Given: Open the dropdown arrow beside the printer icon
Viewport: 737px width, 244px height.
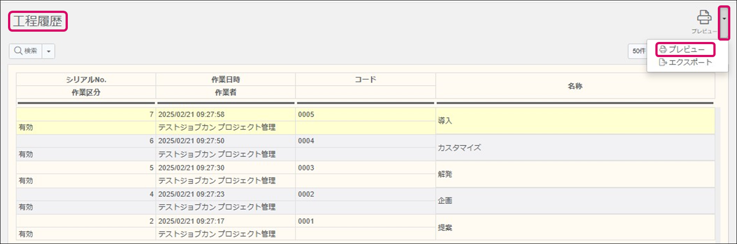Looking at the screenshot, I should [724, 19].
